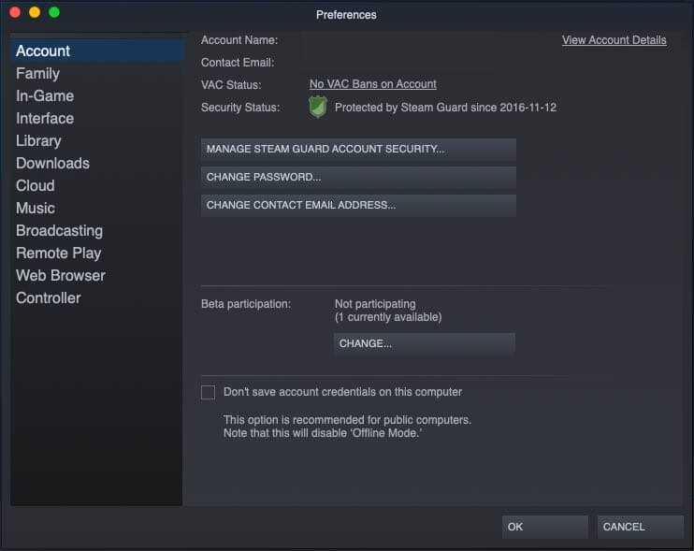Viewport: 694px width, 551px height.
Task: Click the 'VAC Status:' label
Action: click(x=231, y=85)
